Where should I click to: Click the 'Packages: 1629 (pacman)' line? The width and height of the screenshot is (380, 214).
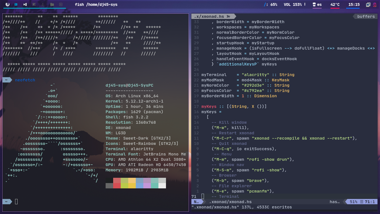pos(134,112)
